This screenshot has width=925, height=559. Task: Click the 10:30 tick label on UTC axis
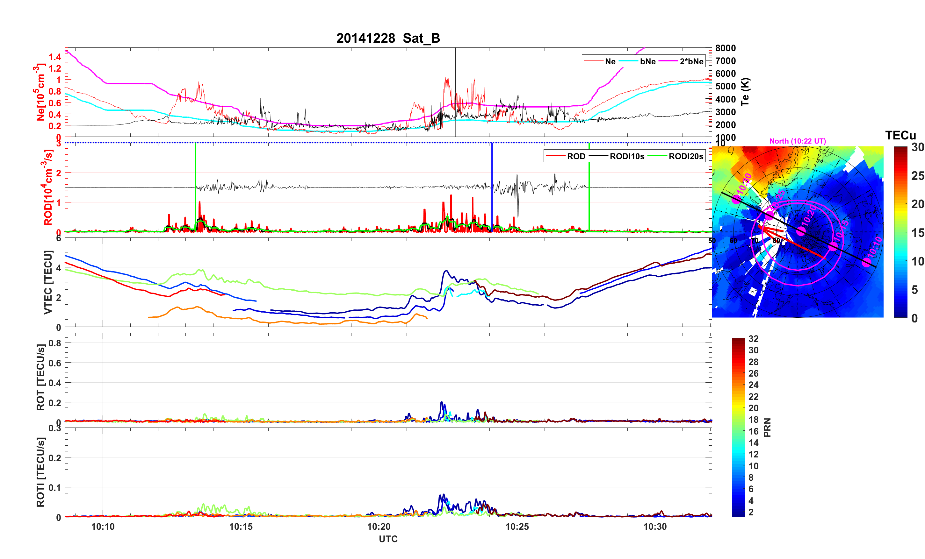pyautogui.click(x=655, y=526)
